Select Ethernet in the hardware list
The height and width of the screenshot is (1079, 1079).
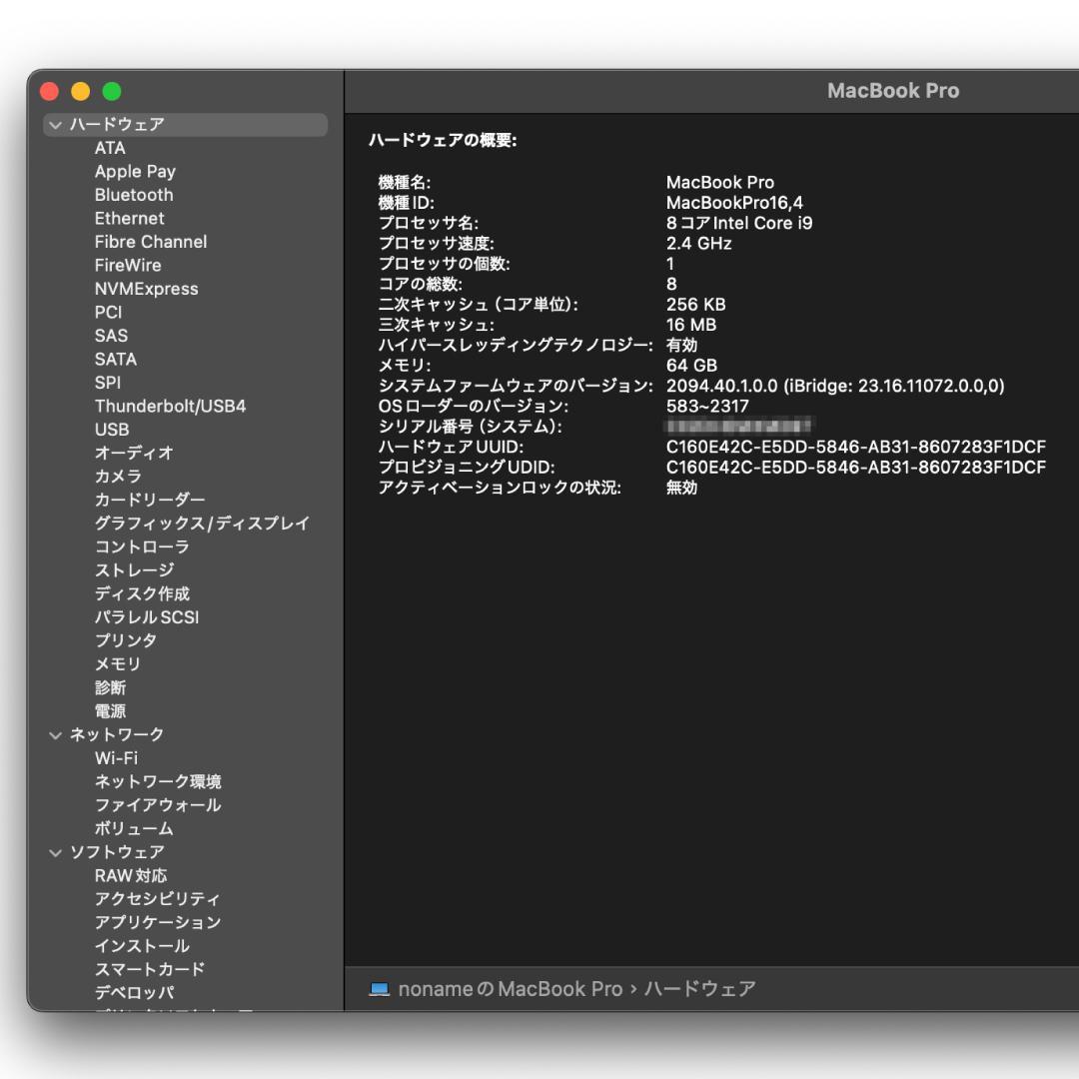pos(129,218)
